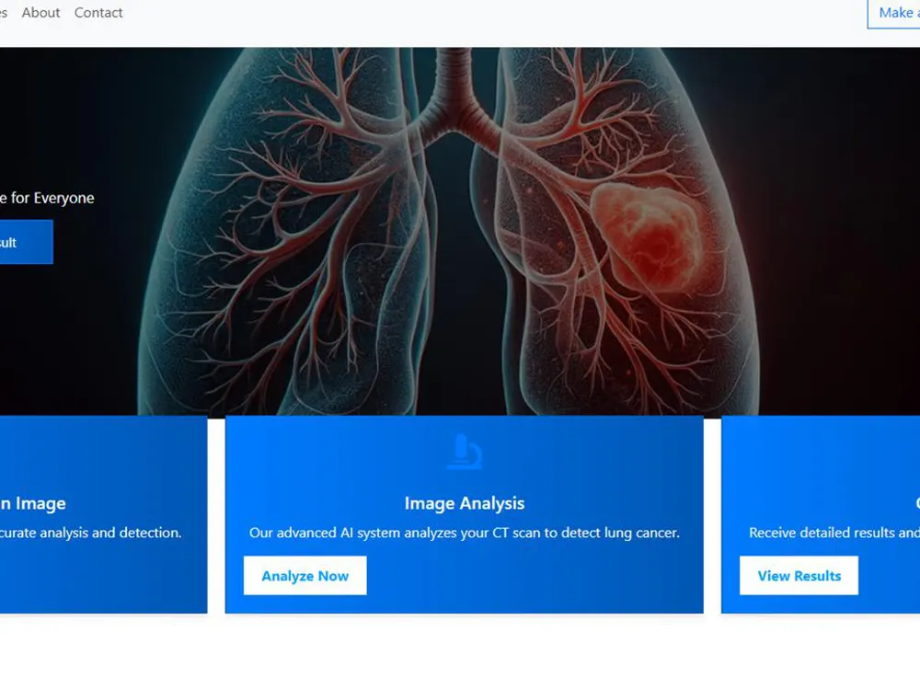The height and width of the screenshot is (690, 920).
Task: Click the Make appointment button in header
Action: tap(893, 13)
